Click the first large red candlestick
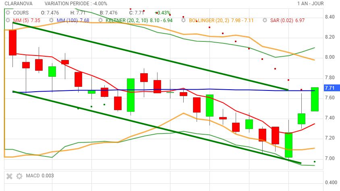This screenshot has height=191, width=340. point(12,43)
